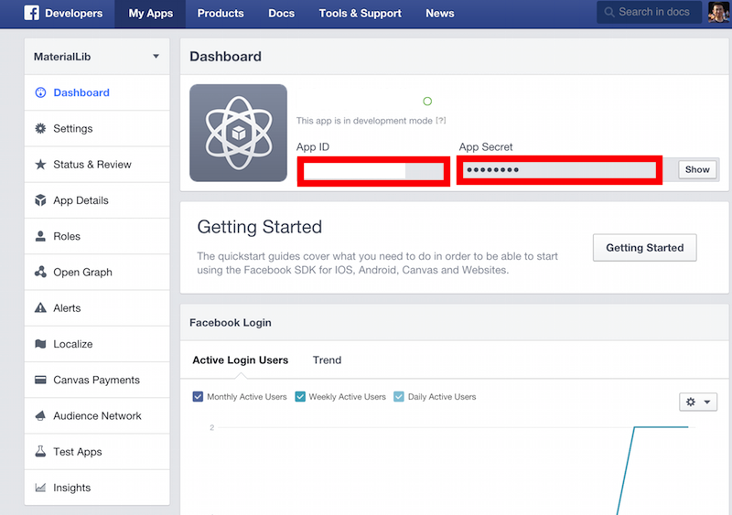
Task: Click the Search in docs field
Action: click(649, 12)
